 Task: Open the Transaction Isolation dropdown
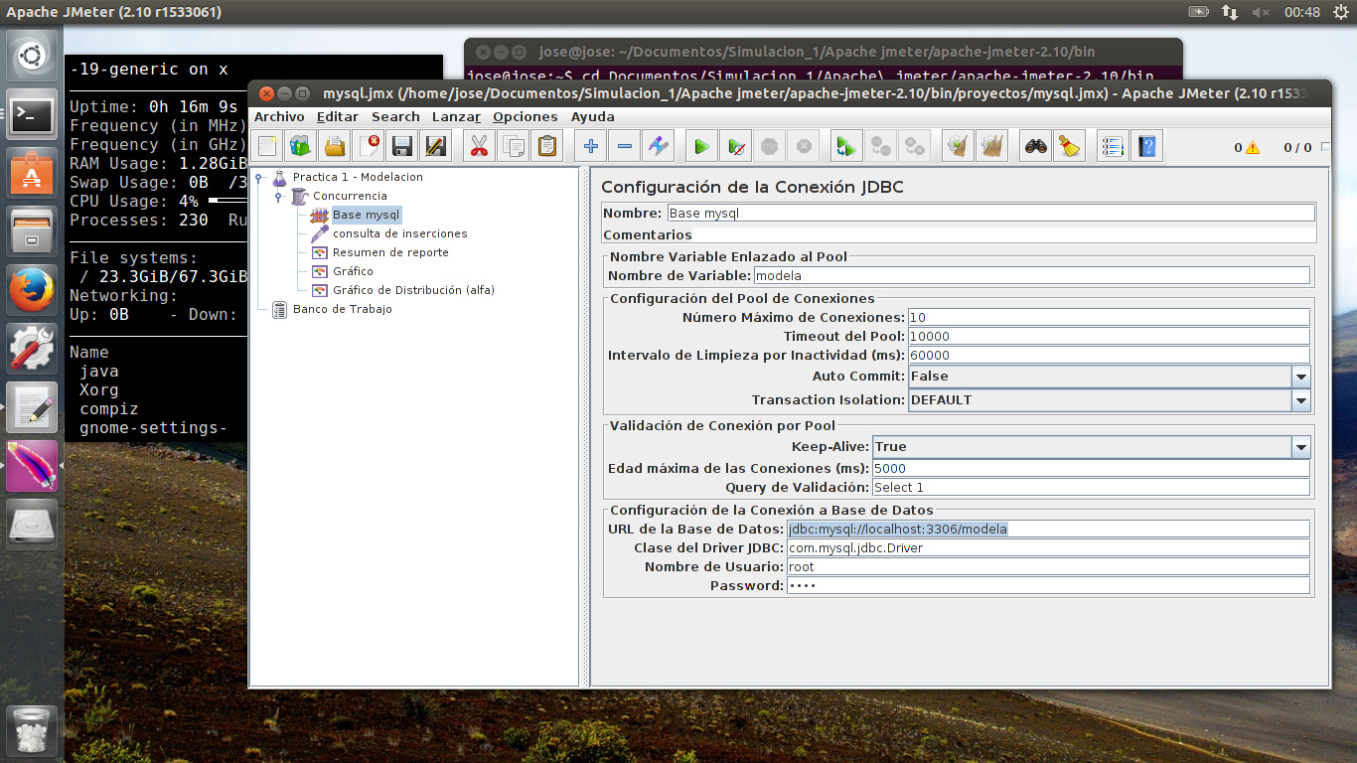tap(1300, 400)
